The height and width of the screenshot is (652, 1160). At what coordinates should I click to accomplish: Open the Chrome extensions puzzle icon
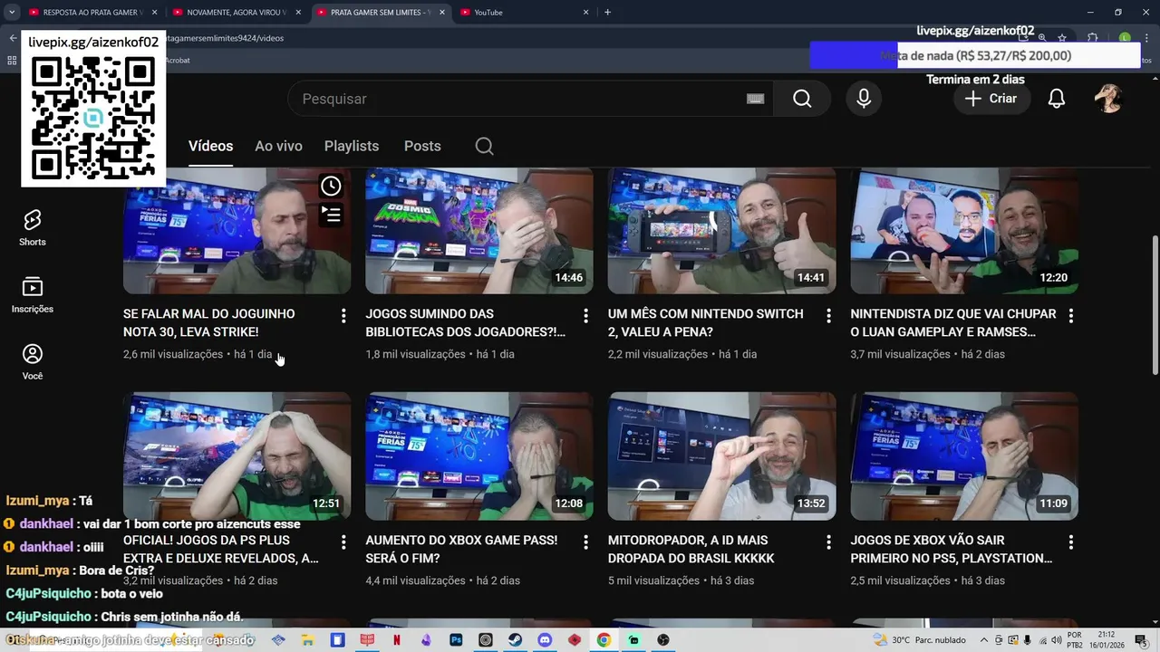click(x=1092, y=38)
